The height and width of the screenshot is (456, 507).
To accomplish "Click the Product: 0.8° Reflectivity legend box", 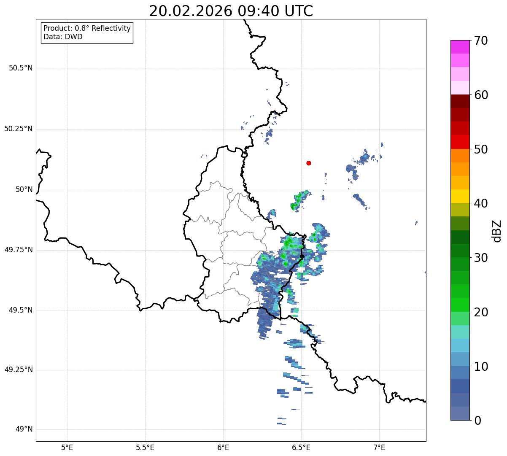I will (x=87, y=32).
